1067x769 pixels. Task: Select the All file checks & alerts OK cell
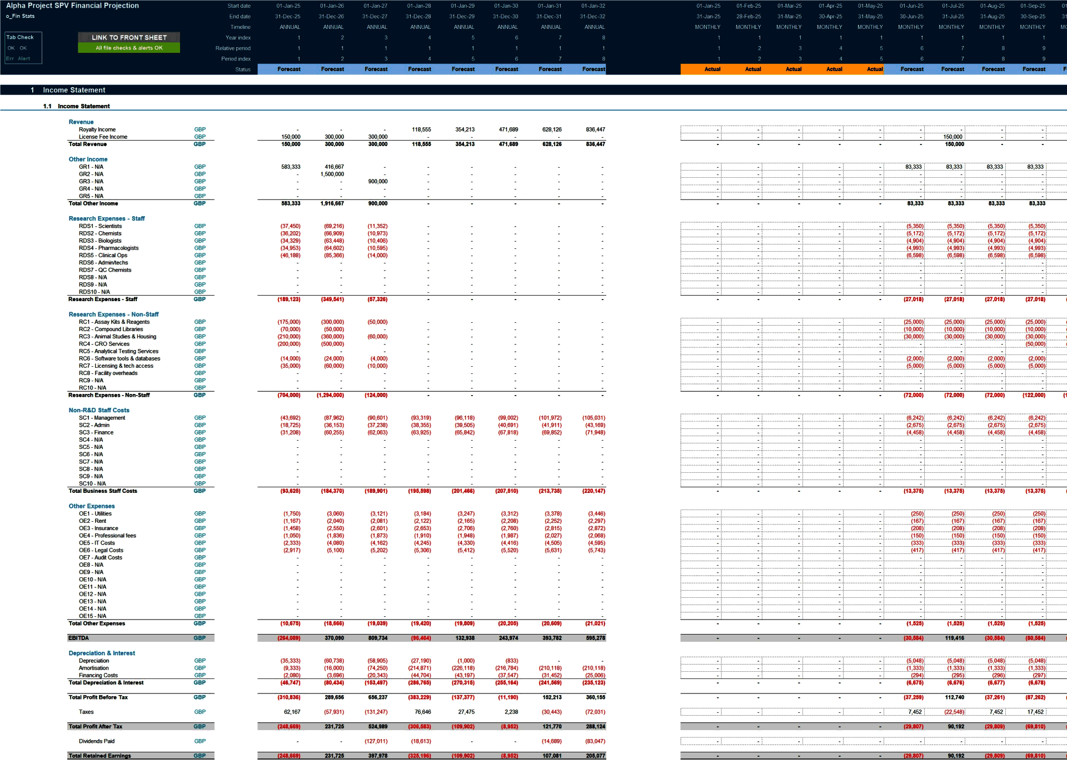coord(129,48)
